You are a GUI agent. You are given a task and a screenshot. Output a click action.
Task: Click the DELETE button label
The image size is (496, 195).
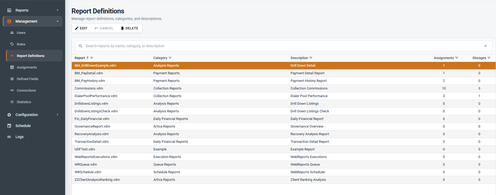coord(132,28)
